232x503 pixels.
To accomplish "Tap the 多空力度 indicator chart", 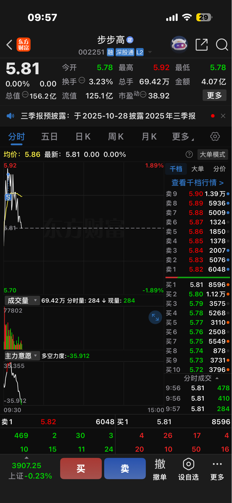I will tap(84, 383).
